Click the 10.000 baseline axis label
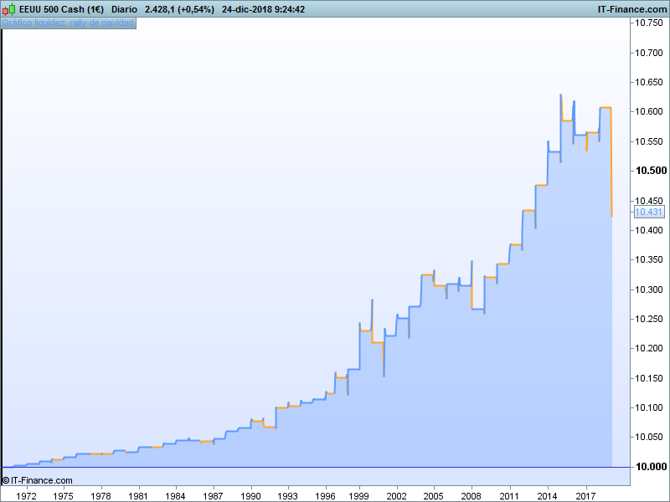 [650, 467]
